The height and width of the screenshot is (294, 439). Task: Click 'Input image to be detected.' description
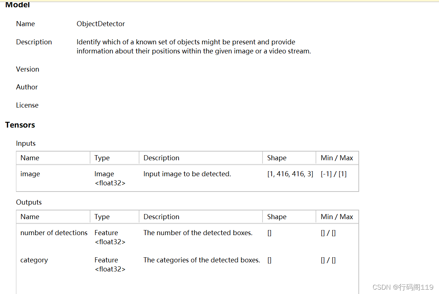pos(187,174)
